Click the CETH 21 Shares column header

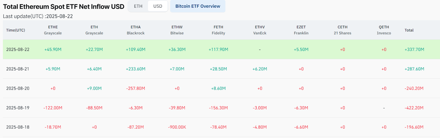tap(343, 30)
